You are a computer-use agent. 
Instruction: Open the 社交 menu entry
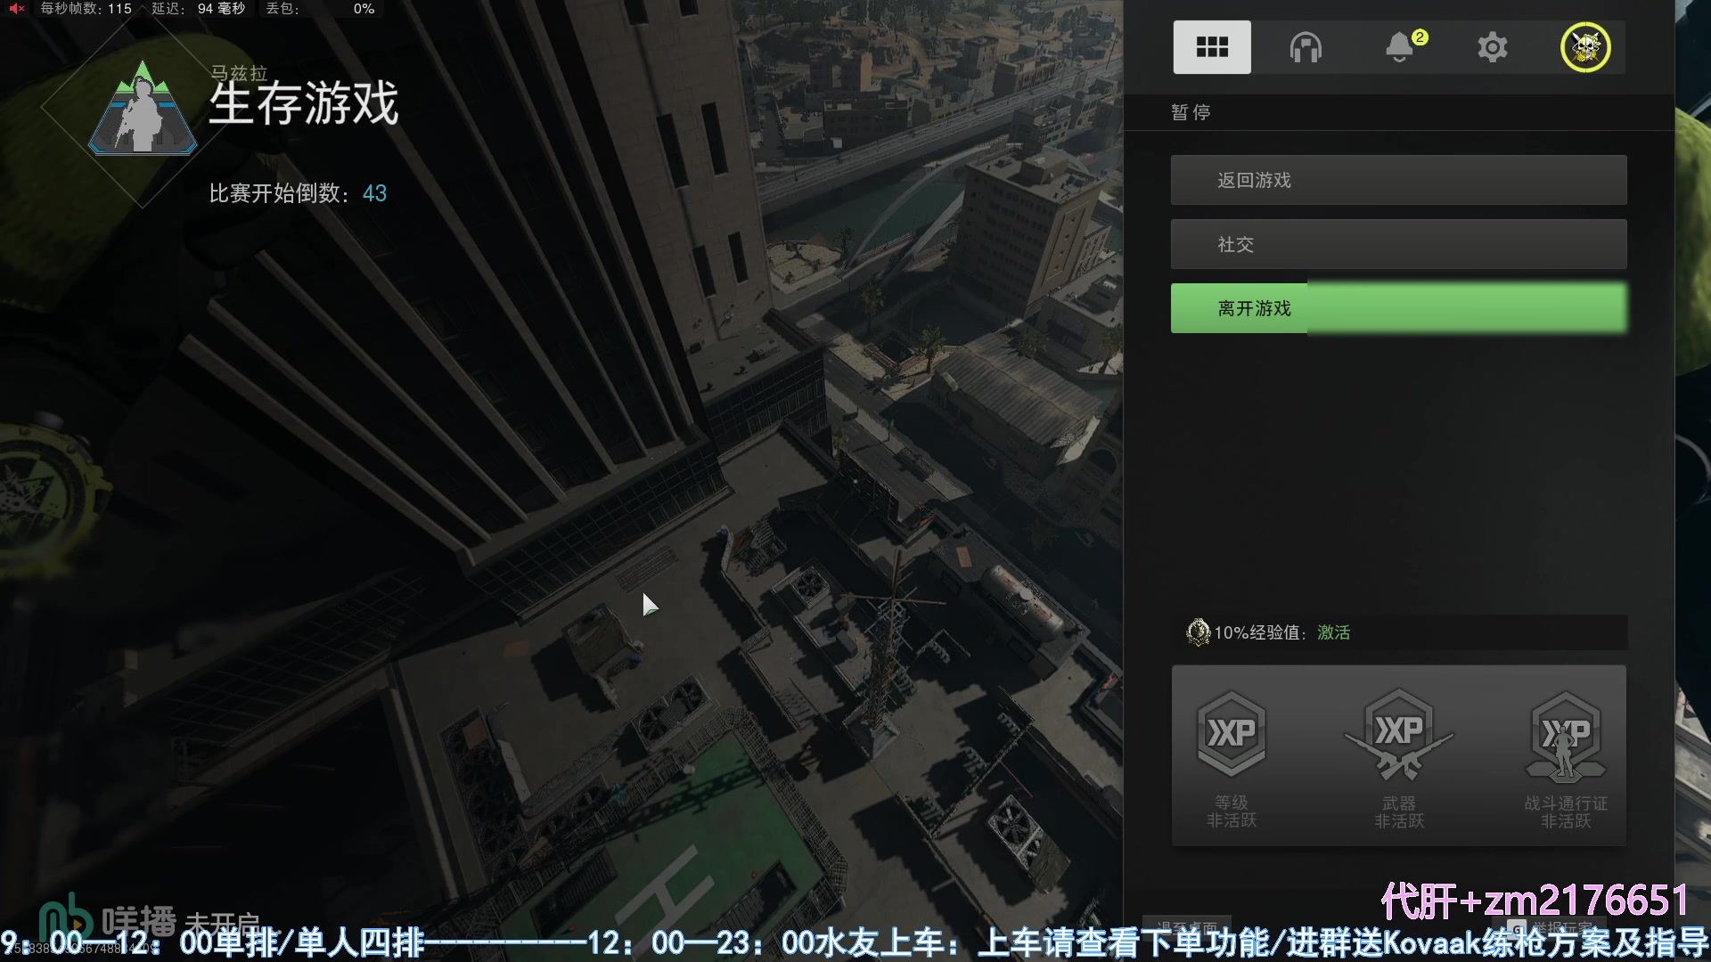(x=1398, y=244)
